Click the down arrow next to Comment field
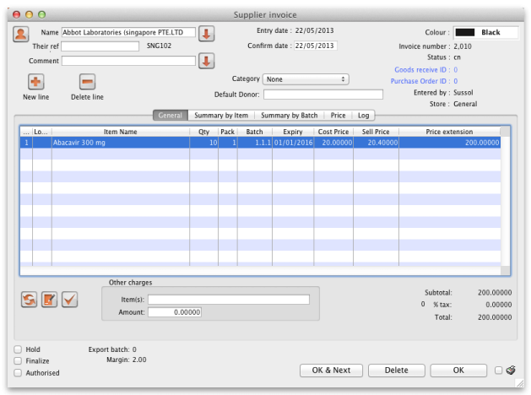 tap(207, 61)
